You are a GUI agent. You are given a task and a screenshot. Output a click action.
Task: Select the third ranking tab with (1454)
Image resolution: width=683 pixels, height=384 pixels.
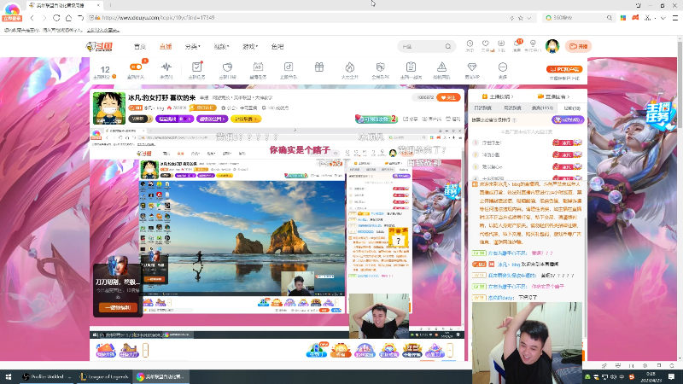click(x=542, y=108)
